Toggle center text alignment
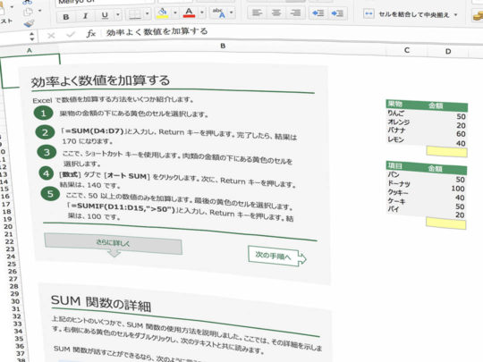The height and width of the screenshot is (362, 483). tap(276, 13)
